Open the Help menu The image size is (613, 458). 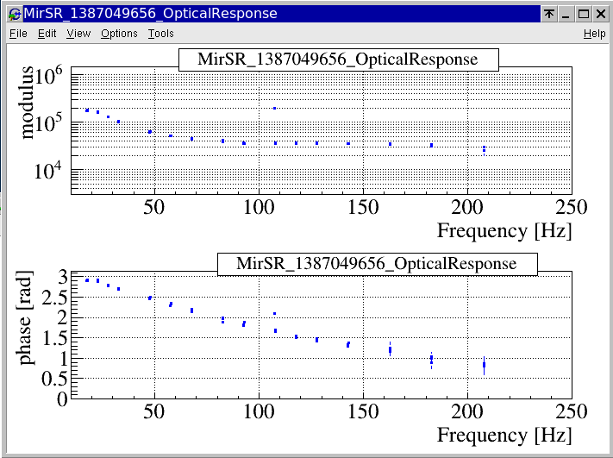(594, 34)
